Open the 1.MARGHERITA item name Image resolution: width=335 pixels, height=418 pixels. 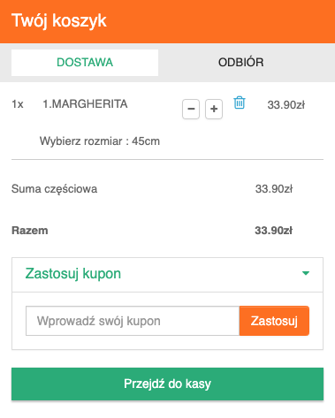pyautogui.click(x=85, y=104)
